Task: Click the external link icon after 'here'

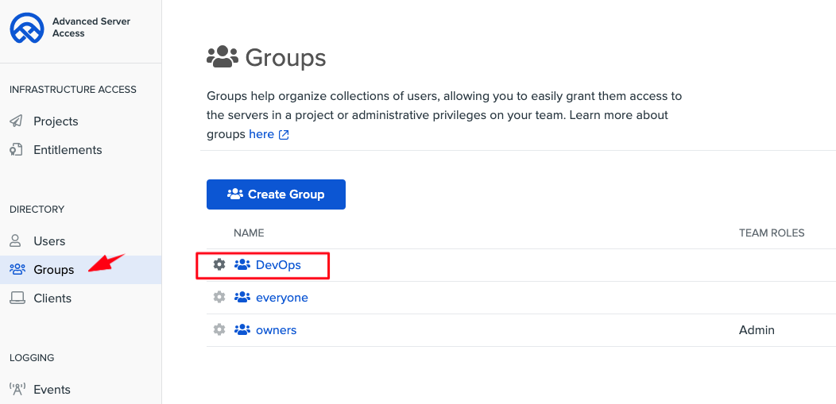Action: coord(284,135)
